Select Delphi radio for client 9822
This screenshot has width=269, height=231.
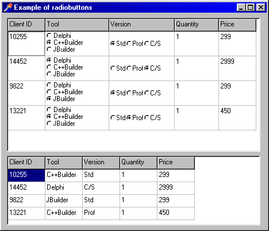tap(49, 85)
